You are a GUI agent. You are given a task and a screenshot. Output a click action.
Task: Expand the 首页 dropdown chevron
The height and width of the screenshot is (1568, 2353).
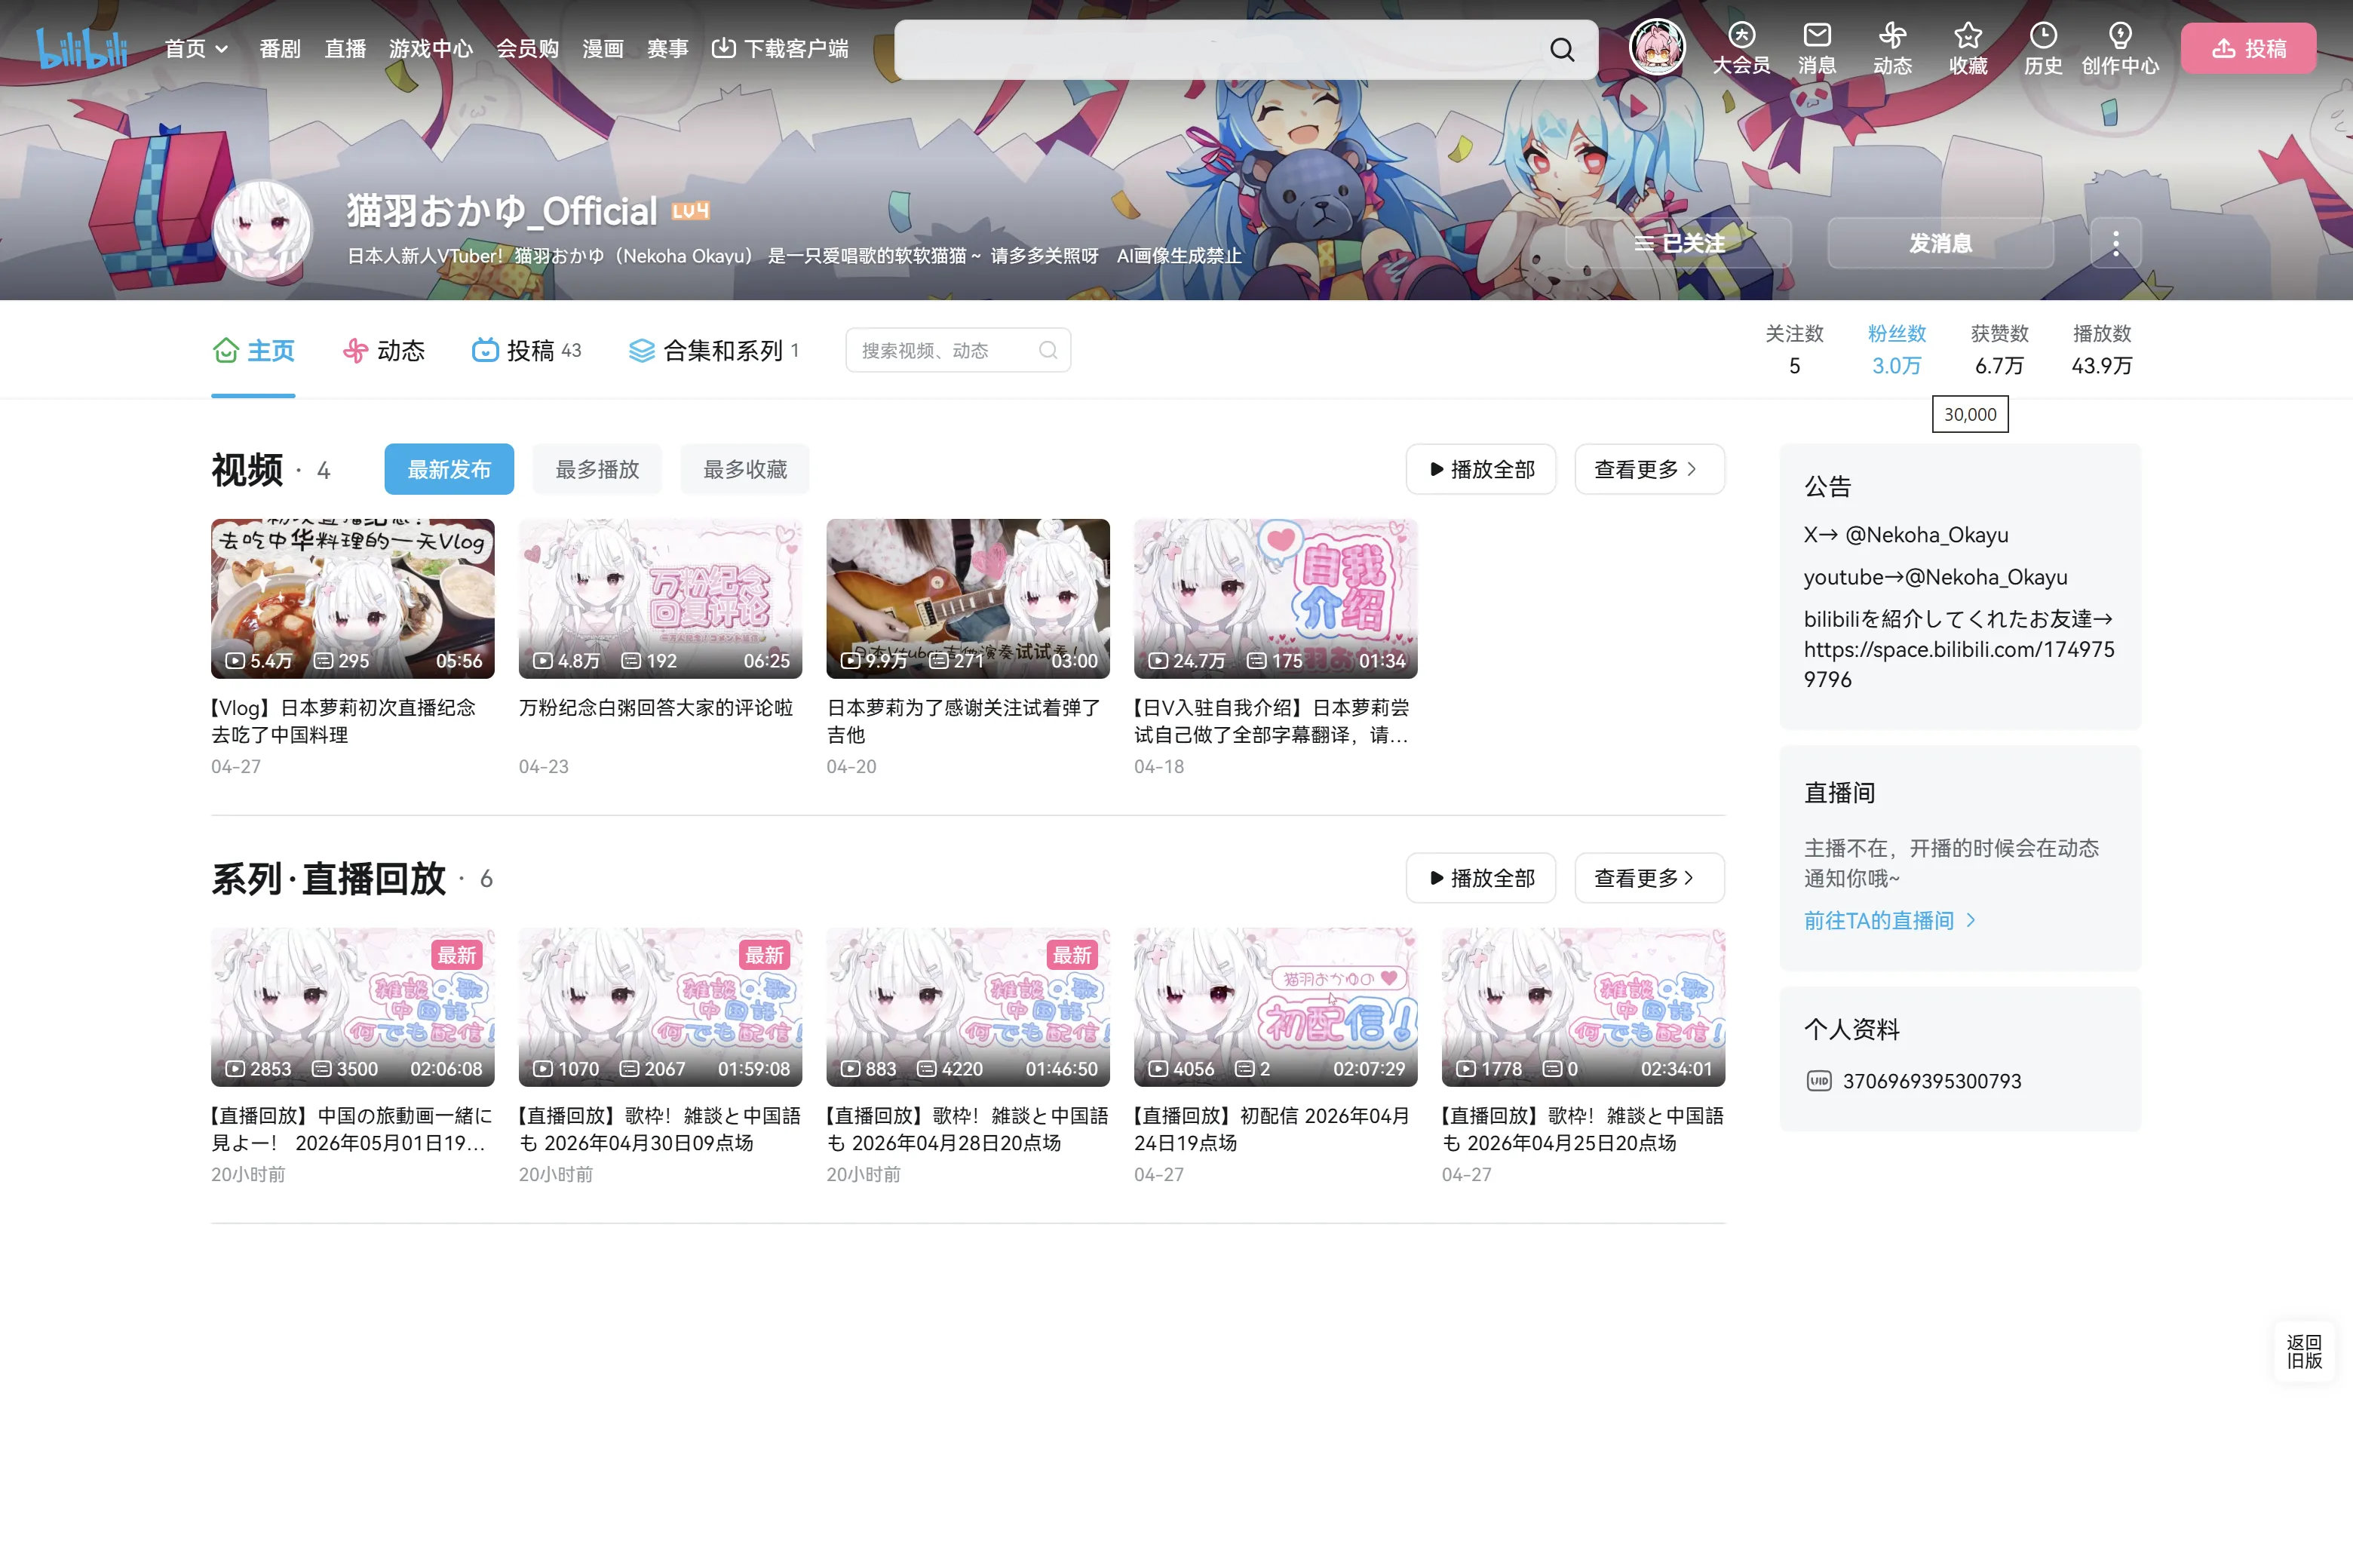[222, 49]
